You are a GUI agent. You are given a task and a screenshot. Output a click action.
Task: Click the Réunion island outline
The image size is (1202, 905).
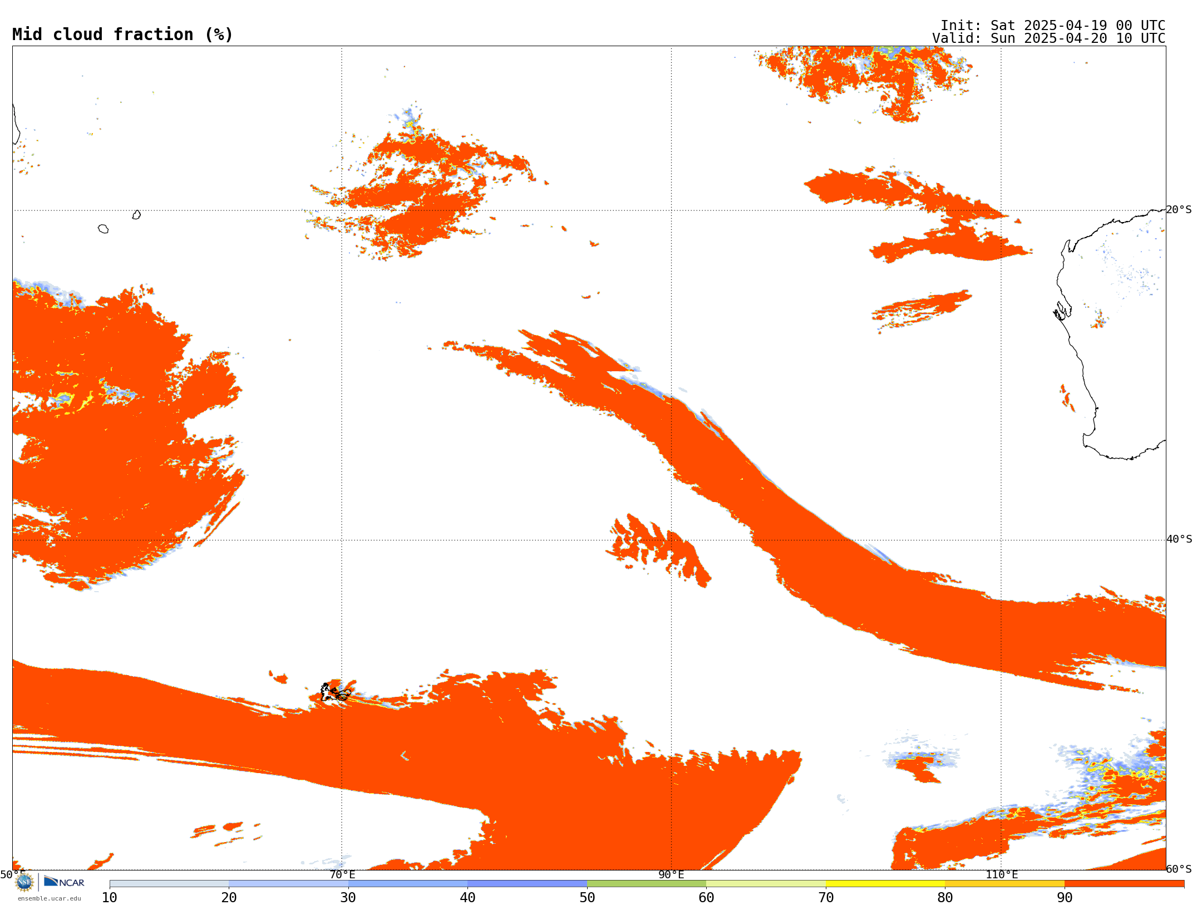tap(103, 229)
